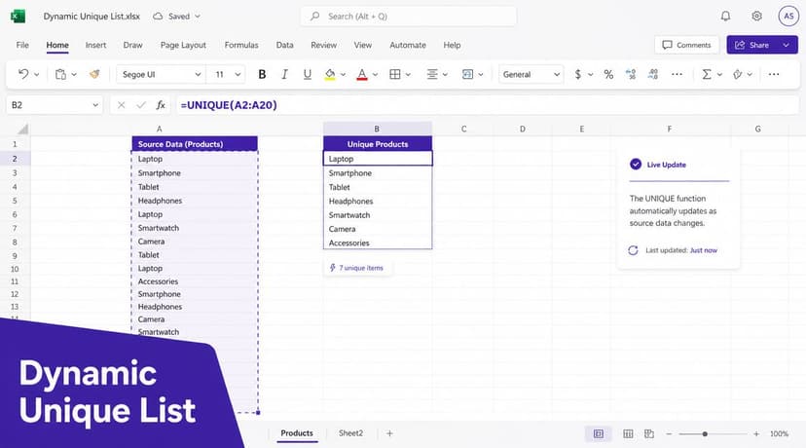Viewport: 806px width, 448px height.
Task: Click the select-all corner triangle
Action: (x=23, y=129)
